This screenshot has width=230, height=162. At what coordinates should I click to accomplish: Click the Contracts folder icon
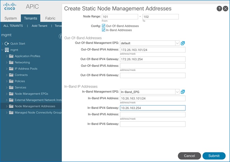[x=11, y=75]
